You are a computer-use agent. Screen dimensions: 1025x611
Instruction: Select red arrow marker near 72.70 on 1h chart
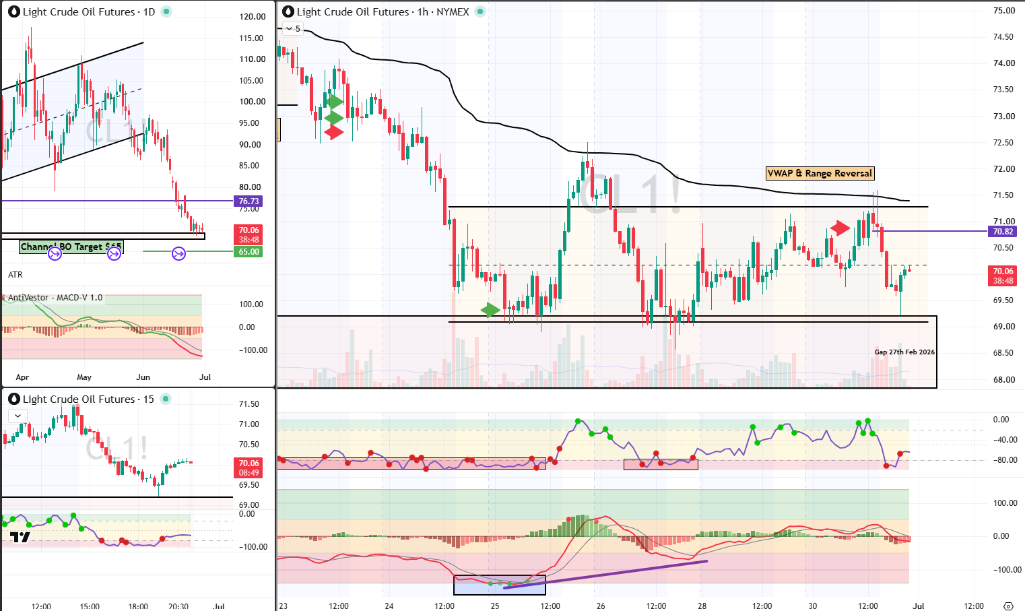click(x=334, y=132)
